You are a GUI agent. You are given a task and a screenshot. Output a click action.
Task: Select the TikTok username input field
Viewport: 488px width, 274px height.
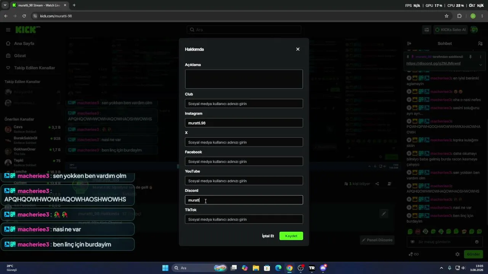(244, 219)
